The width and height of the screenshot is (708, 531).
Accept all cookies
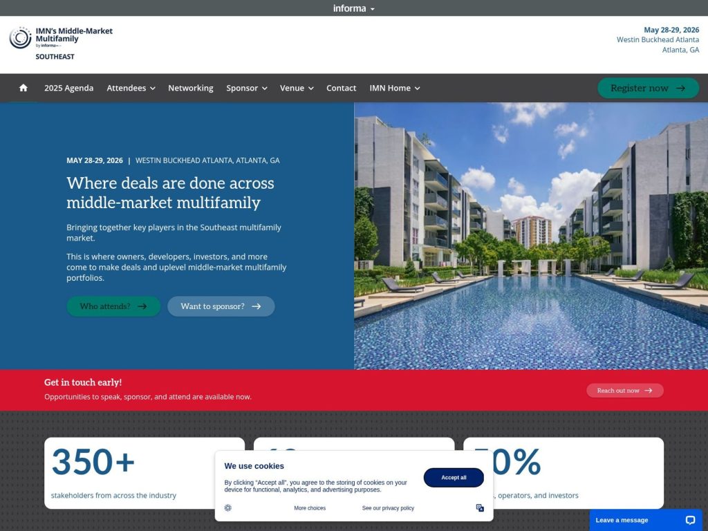point(453,477)
